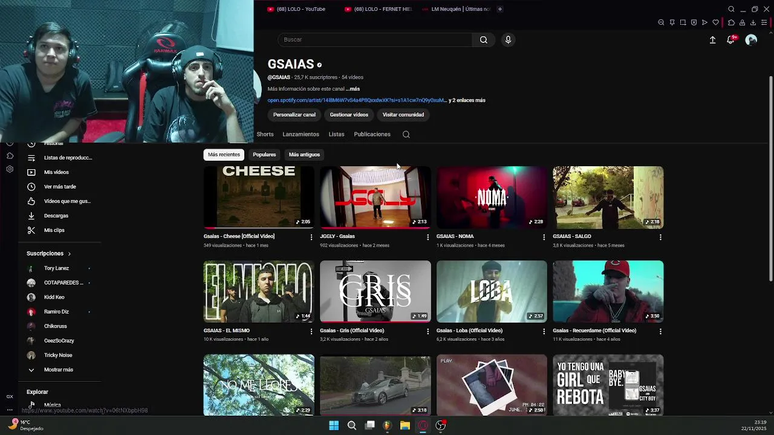The image size is (774, 435).
Task: Open options menu for Gsaias - Cheese video
Action: click(x=311, y=237)
